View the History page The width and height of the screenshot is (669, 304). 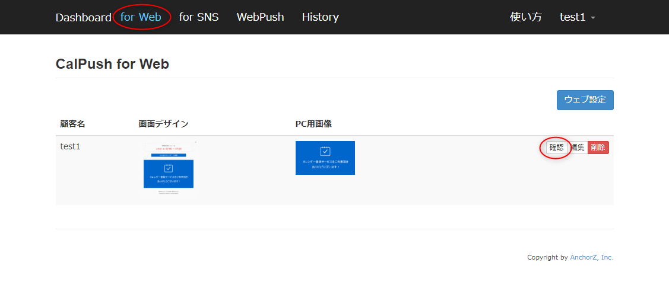[x=320, y=17]
